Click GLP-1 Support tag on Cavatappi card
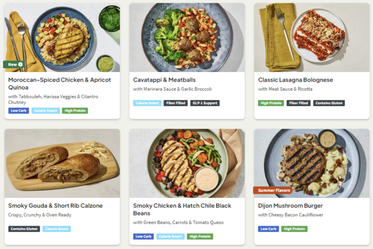Viewport: 373px width, 249px height. (x=205, y=103)
